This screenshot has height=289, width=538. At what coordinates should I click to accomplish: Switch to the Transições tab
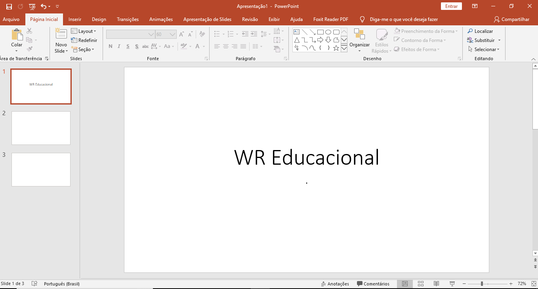(x=128, y=19)
